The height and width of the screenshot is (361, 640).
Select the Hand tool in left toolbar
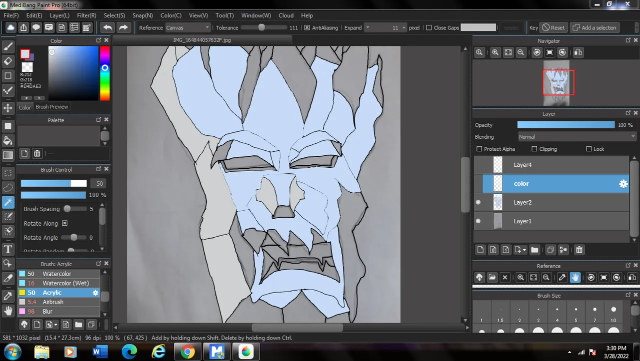click(x=8, y=311)
